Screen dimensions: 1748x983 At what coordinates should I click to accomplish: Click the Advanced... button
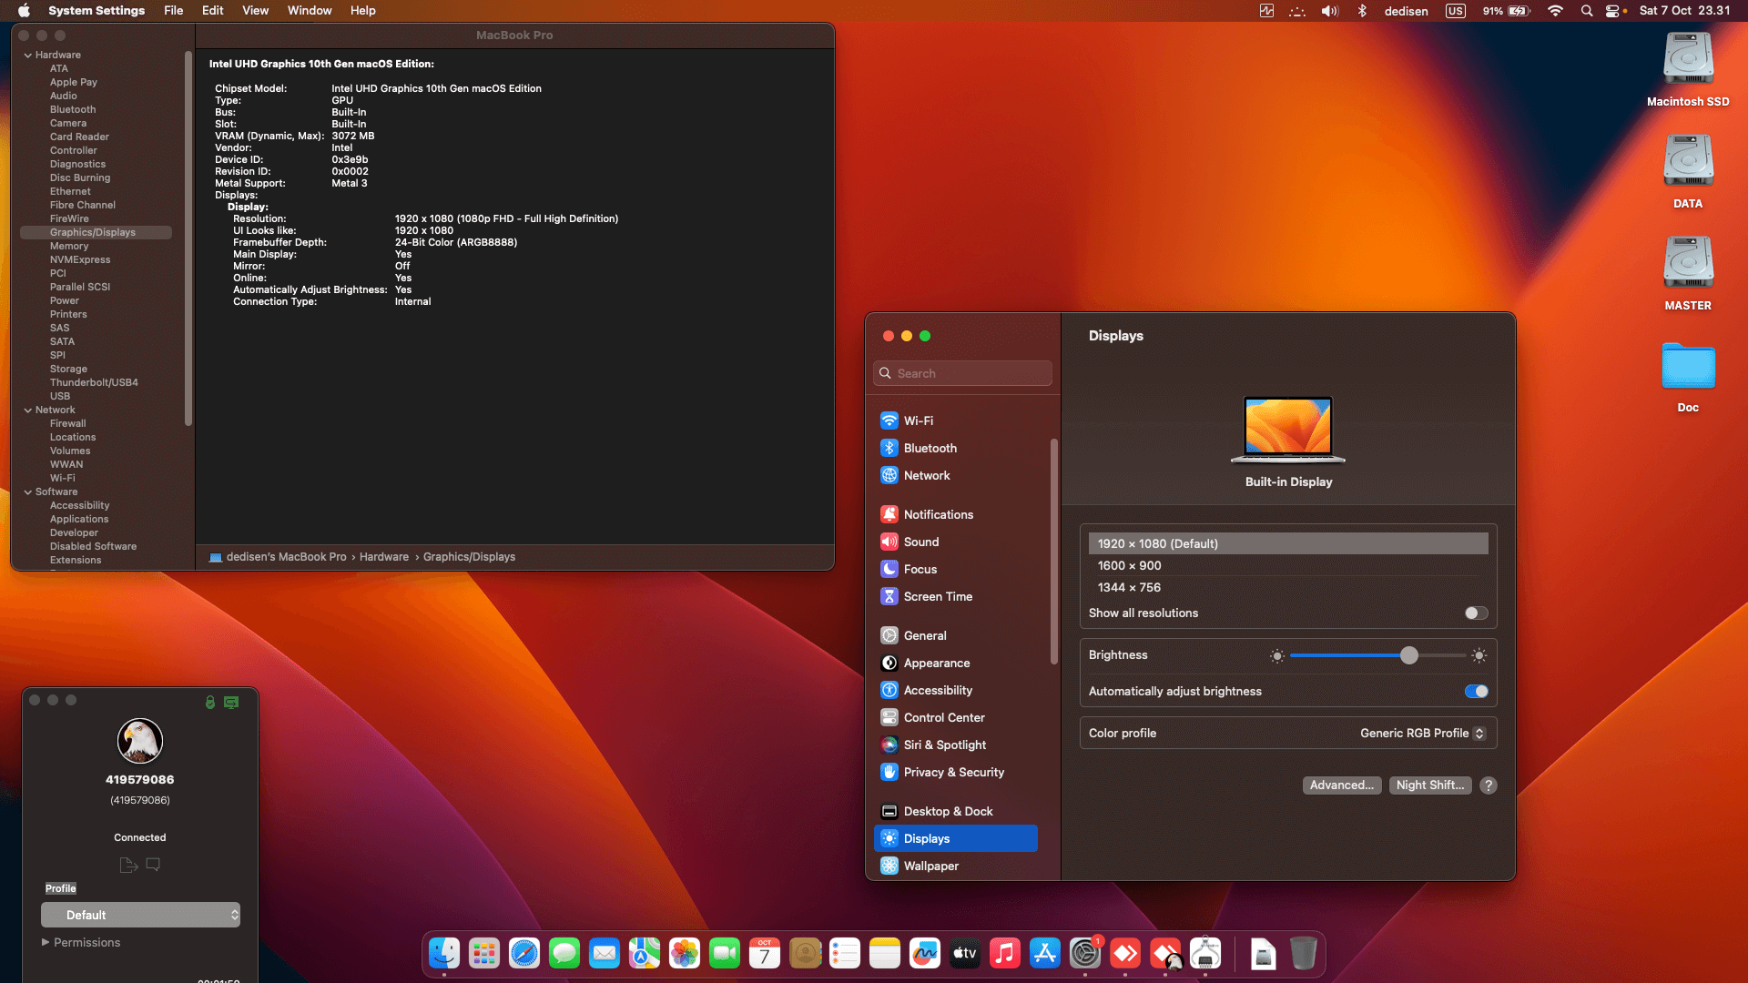(1341, 785)
